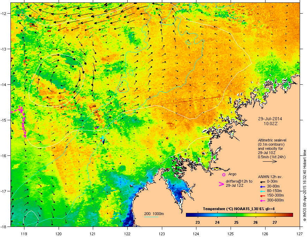Click the black 0-30m legend arrow
Image resolution: width=307 pixels, height=237 pixels.
pyautogui.click(x=262, y=182)
